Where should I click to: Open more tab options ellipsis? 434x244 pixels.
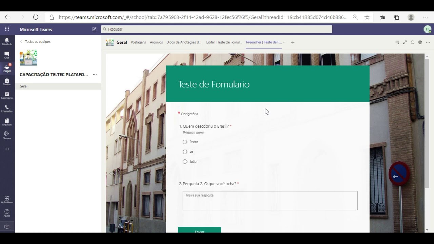tap(428, 42)
